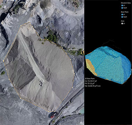The width and height of the screenshot is (132, 125).
Task: Toggle the Base Plane mesh checkbox
Action: [122, 17]
